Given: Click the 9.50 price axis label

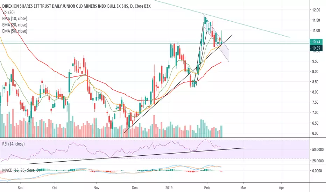Looking at the screenshot, I should (316, 61).
